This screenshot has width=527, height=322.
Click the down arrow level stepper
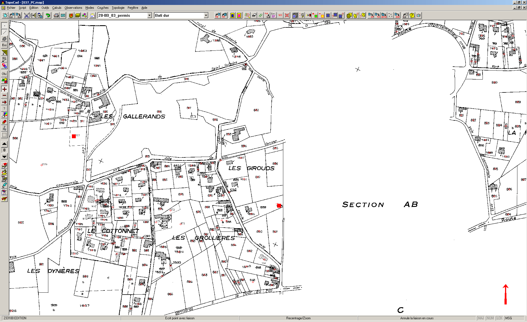click(4, 157)
